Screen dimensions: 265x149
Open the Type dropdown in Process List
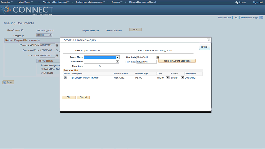click(168, 78)
